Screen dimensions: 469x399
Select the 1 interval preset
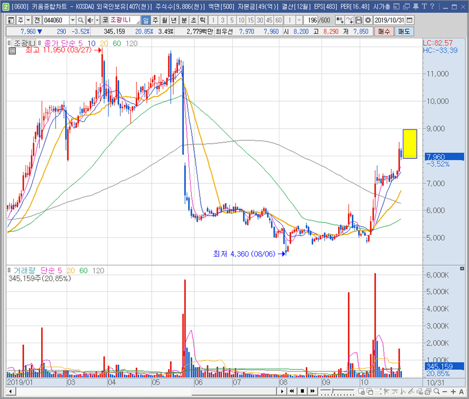coord(213,20)
